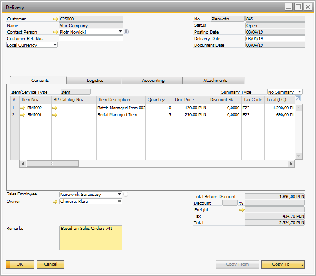The height and width of the screenshot is (276, 316).
Task: Switch to the Accounting tab
Action: 153,81
